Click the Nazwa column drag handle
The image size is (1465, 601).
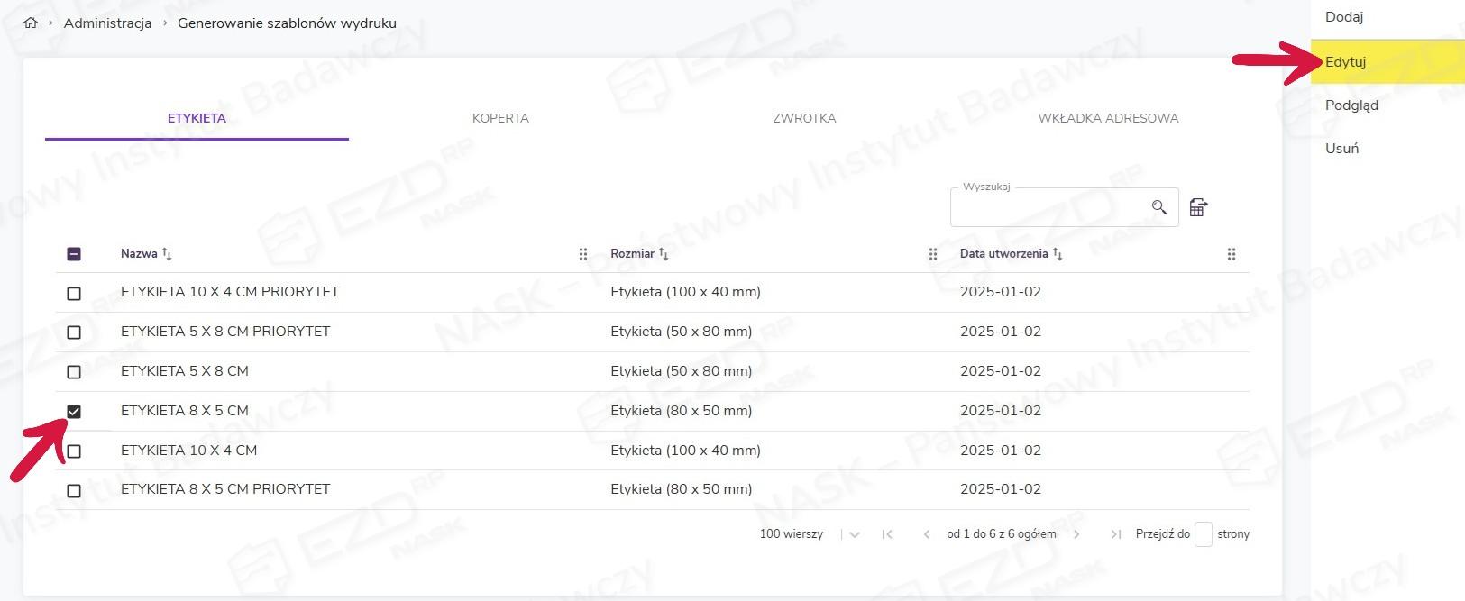[583, 255]
